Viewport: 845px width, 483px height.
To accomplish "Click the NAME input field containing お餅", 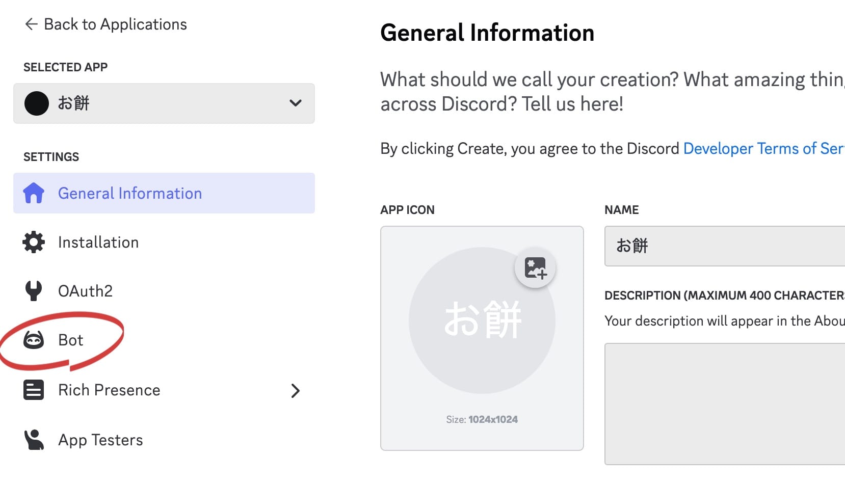I will click(725, 246).
